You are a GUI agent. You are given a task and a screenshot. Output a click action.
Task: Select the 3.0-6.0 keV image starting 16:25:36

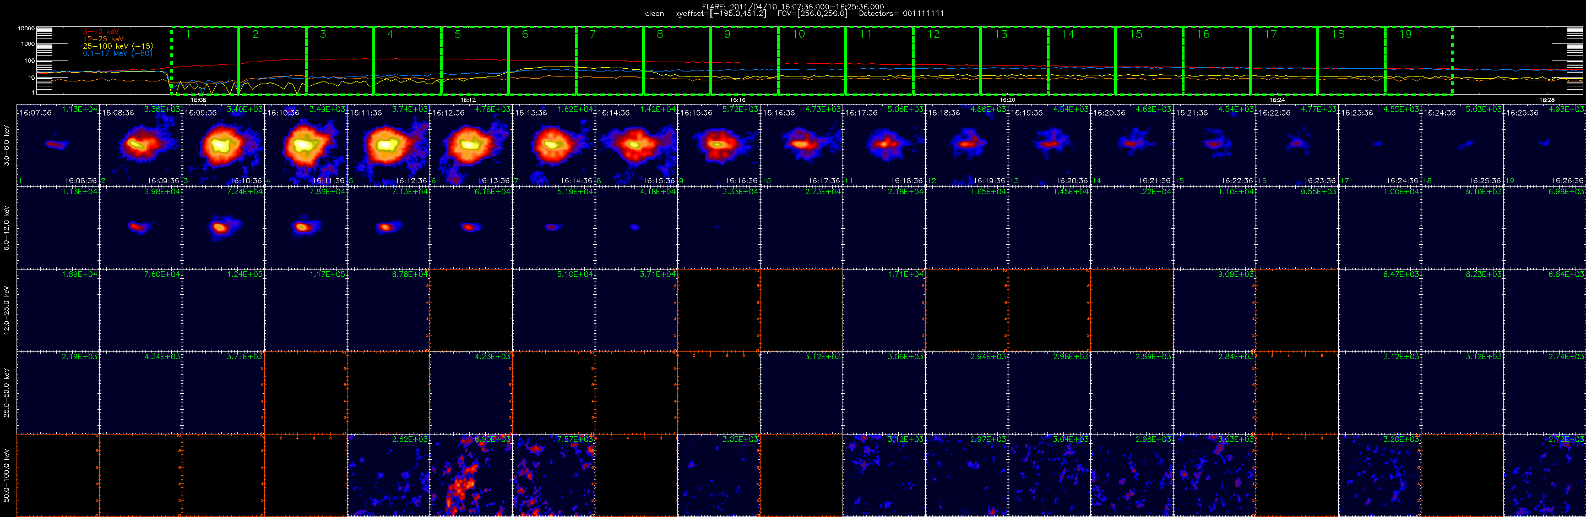click(1545, 145)
